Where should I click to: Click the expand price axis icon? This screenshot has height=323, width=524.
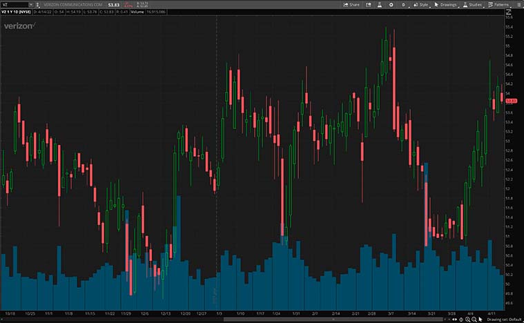coord(509,12)
